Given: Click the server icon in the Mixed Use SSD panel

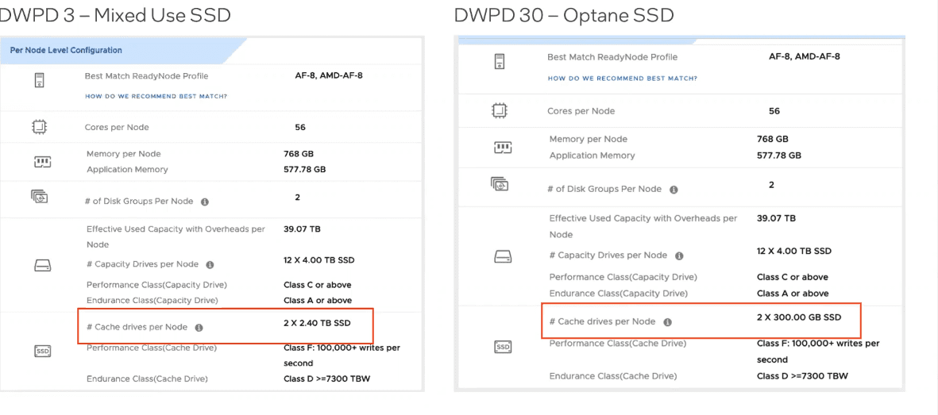Looking at the screenshot, I should [40, 79].
